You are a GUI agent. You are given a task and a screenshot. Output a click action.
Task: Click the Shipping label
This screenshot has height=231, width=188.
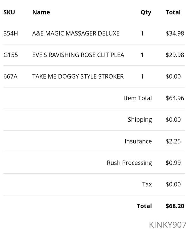tap(140, 120)
